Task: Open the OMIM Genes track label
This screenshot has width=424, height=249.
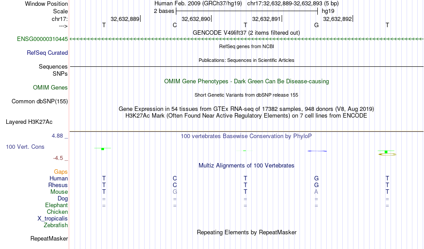Action: click(50, 87)
